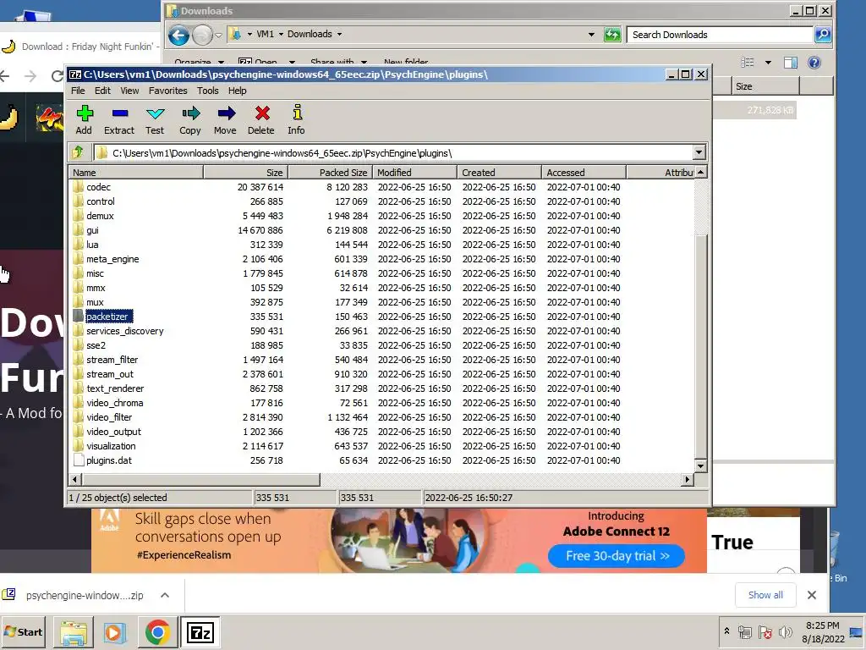866x650 pixels.
Task: Click the file list scroll-up arrow
Action: (700, 173)
